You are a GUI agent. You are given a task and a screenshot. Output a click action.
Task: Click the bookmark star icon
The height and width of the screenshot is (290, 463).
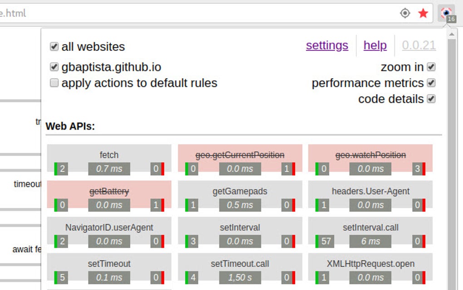pos(423,13)
